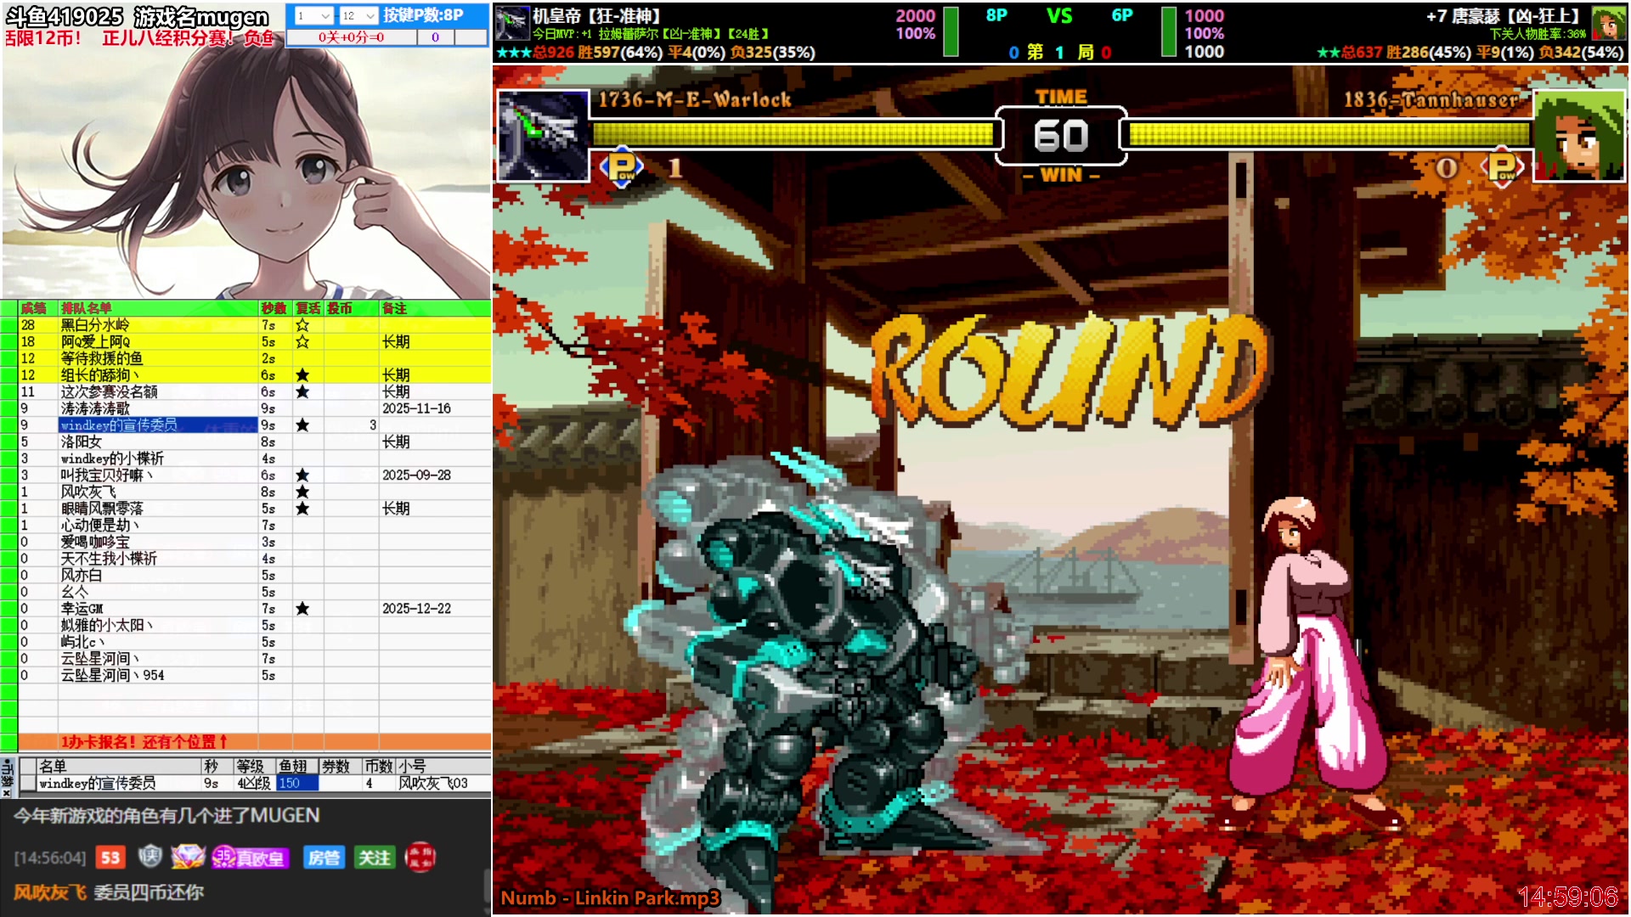Click filled star in 这次参赛没名额 row
Screen dimensions: 1631x917
tap(302, 391)
